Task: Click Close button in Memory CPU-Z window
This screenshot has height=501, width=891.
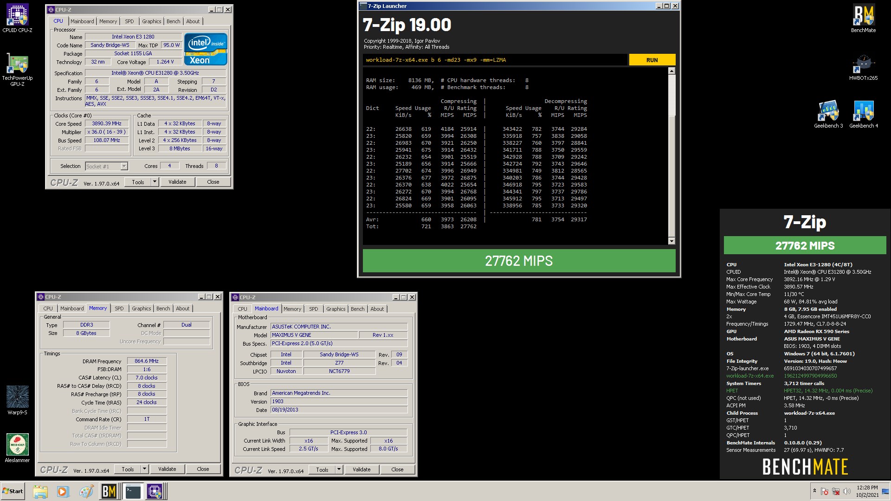Action: [x=203, y=469]
